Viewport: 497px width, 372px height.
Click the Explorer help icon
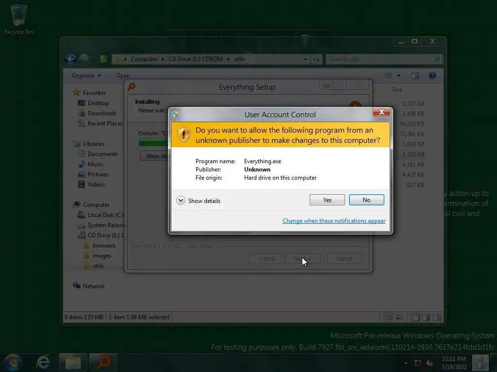tap(432, 75)
